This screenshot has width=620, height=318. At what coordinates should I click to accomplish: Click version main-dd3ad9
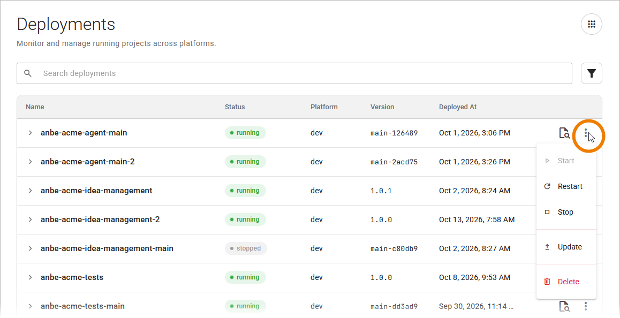pyautogui.click(x=394, y=306)
